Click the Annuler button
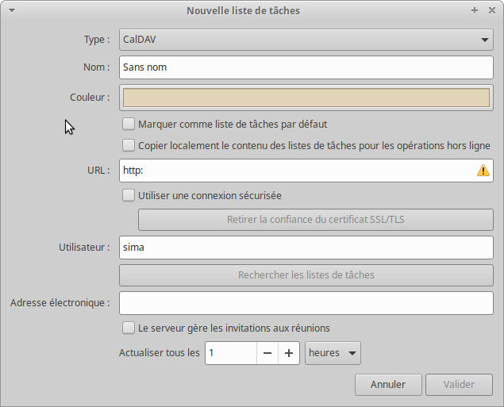The height and width of the screenshot is (407, 504). click(x=387, y=385)
